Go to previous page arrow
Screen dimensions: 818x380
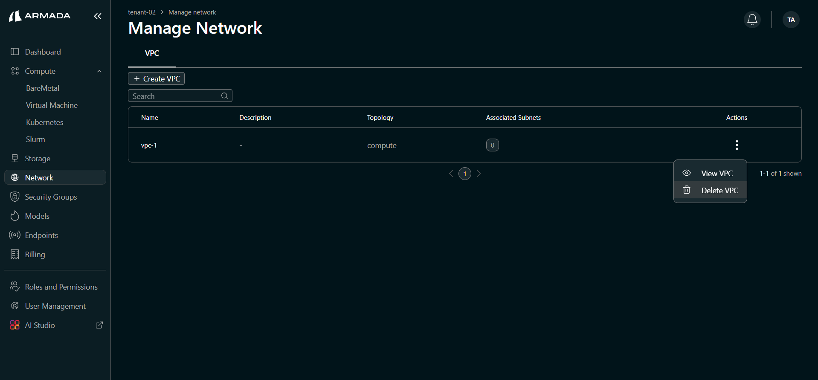pyautogui.click(x=451, y=174)
